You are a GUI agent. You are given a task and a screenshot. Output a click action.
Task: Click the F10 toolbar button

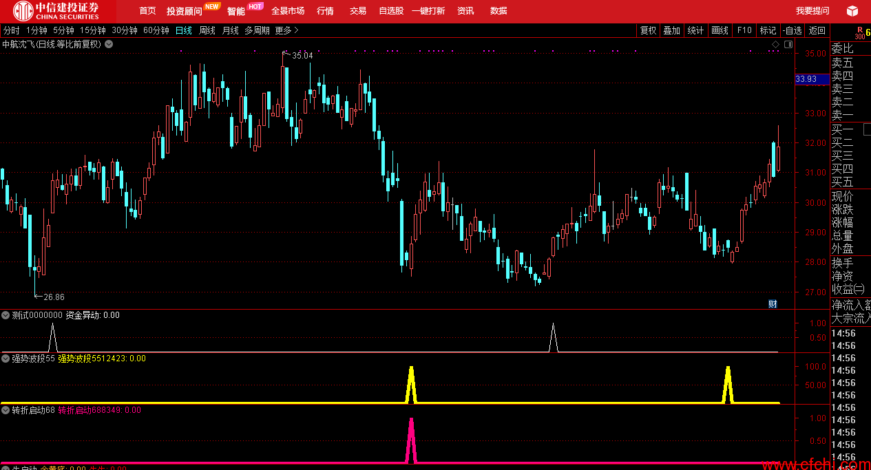point(744,30)
